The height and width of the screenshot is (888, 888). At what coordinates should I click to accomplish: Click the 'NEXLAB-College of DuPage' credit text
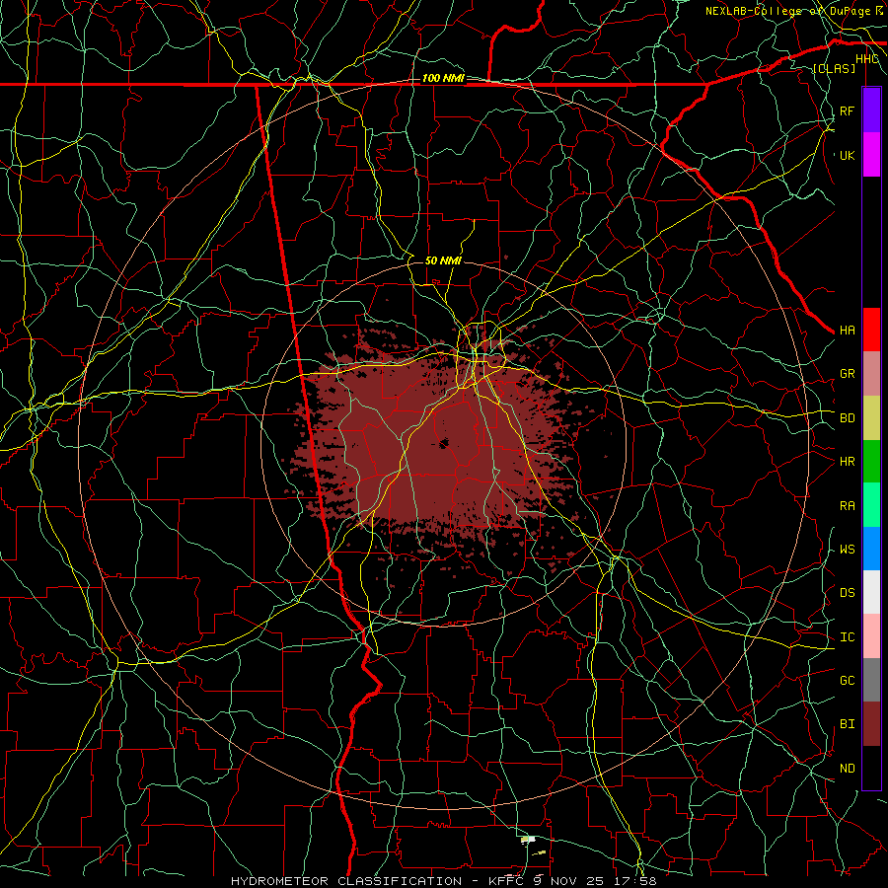point(787,11)
